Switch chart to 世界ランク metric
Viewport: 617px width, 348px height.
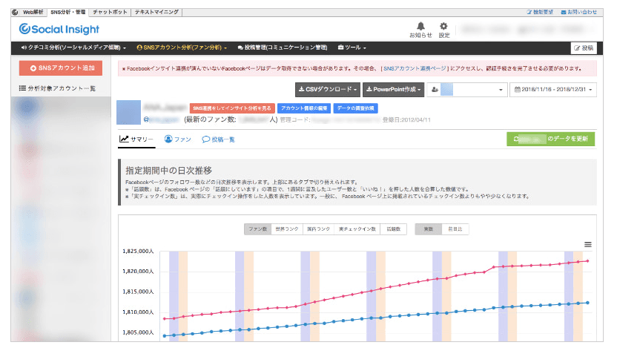(286, 230)
